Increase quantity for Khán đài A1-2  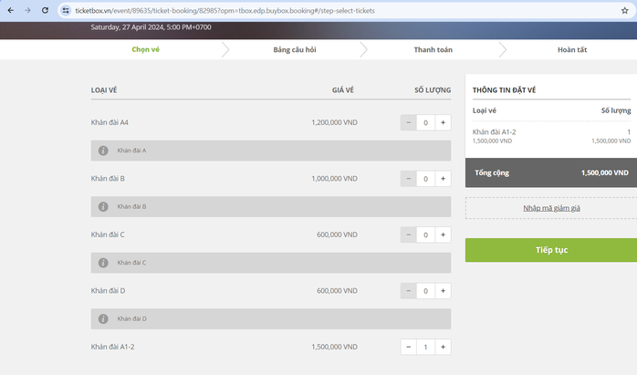443,347
